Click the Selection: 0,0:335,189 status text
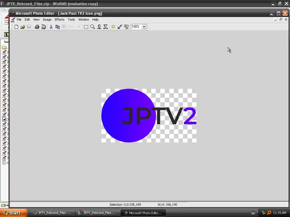The image size is (290, 217). pyautogui.click(x=125, y=205)
